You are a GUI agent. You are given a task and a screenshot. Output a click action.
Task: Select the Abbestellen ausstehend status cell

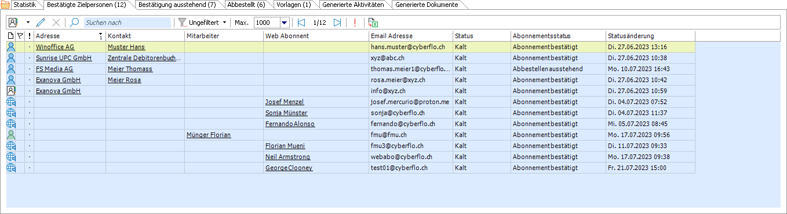pyautogui.click(x=558, y=69)
